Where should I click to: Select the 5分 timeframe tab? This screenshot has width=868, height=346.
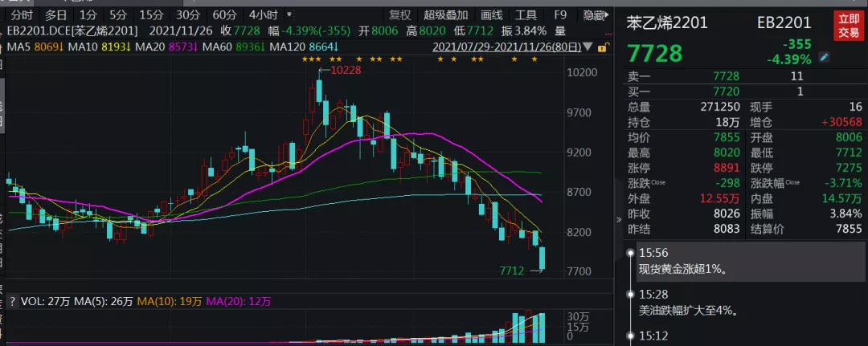pos(117,15)
